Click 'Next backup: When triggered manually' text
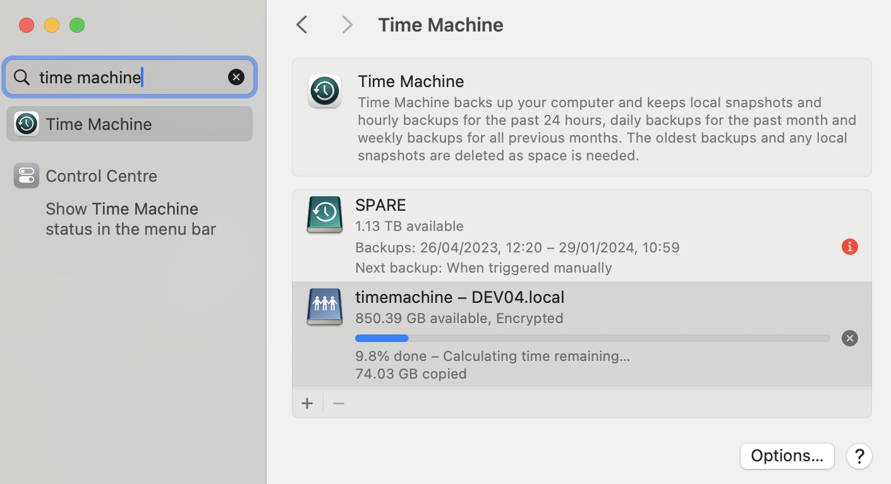 (483, 268)
